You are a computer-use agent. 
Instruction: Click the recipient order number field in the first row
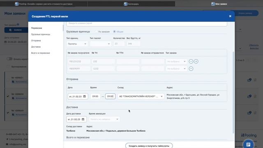pos(79,61)
